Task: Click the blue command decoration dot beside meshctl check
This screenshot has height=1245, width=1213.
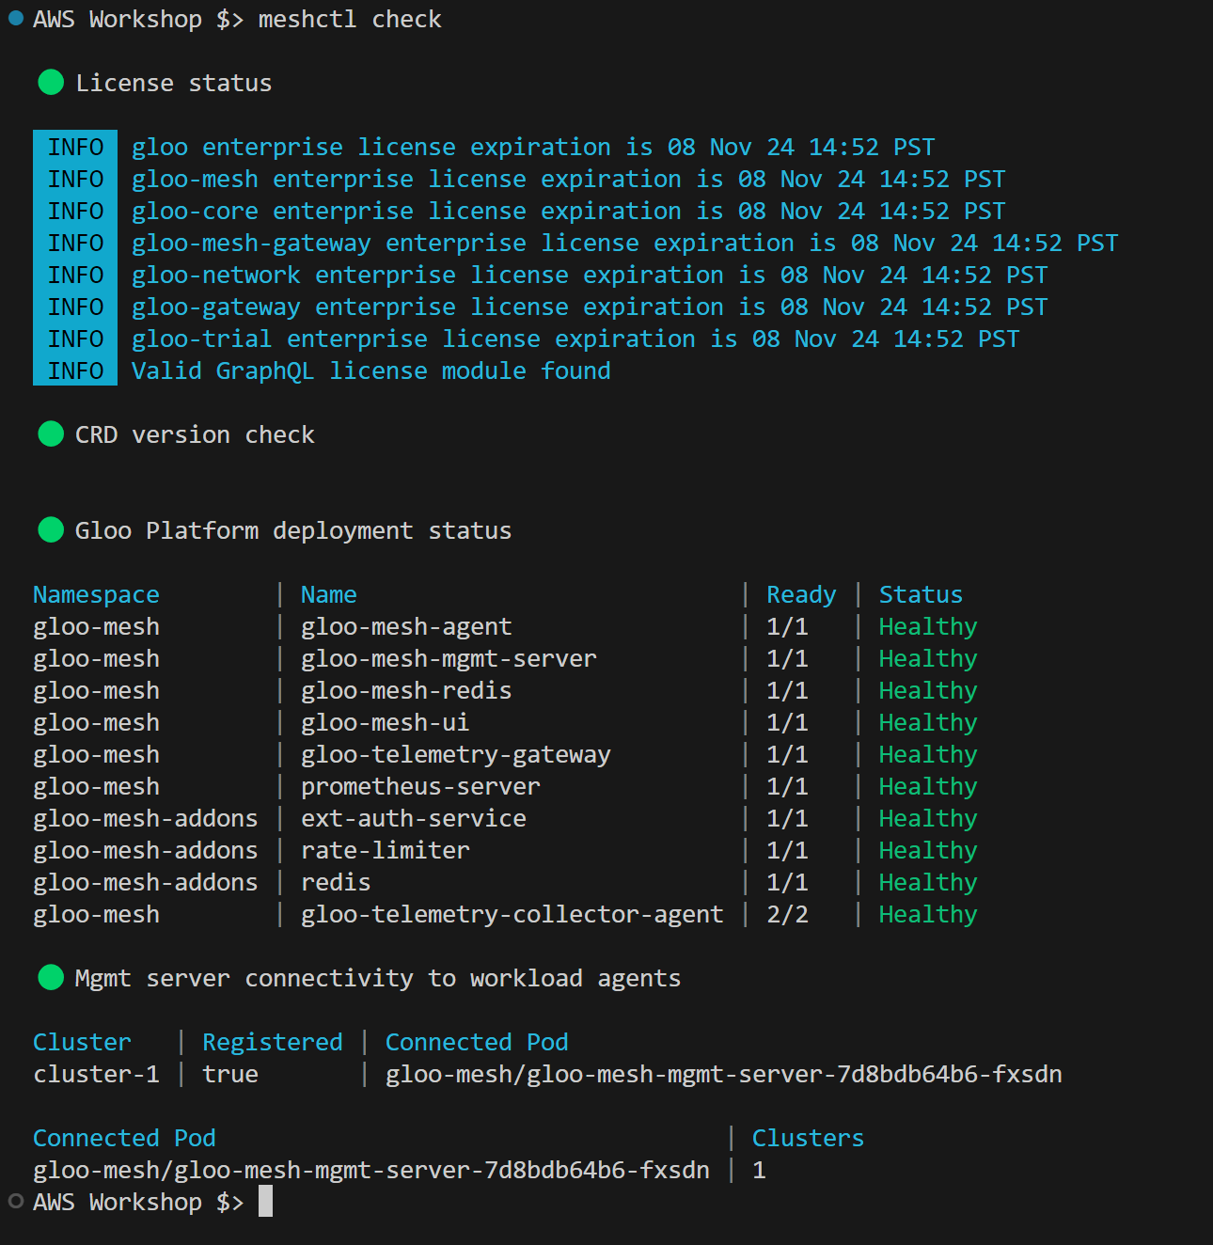Action: click(15, 18)
